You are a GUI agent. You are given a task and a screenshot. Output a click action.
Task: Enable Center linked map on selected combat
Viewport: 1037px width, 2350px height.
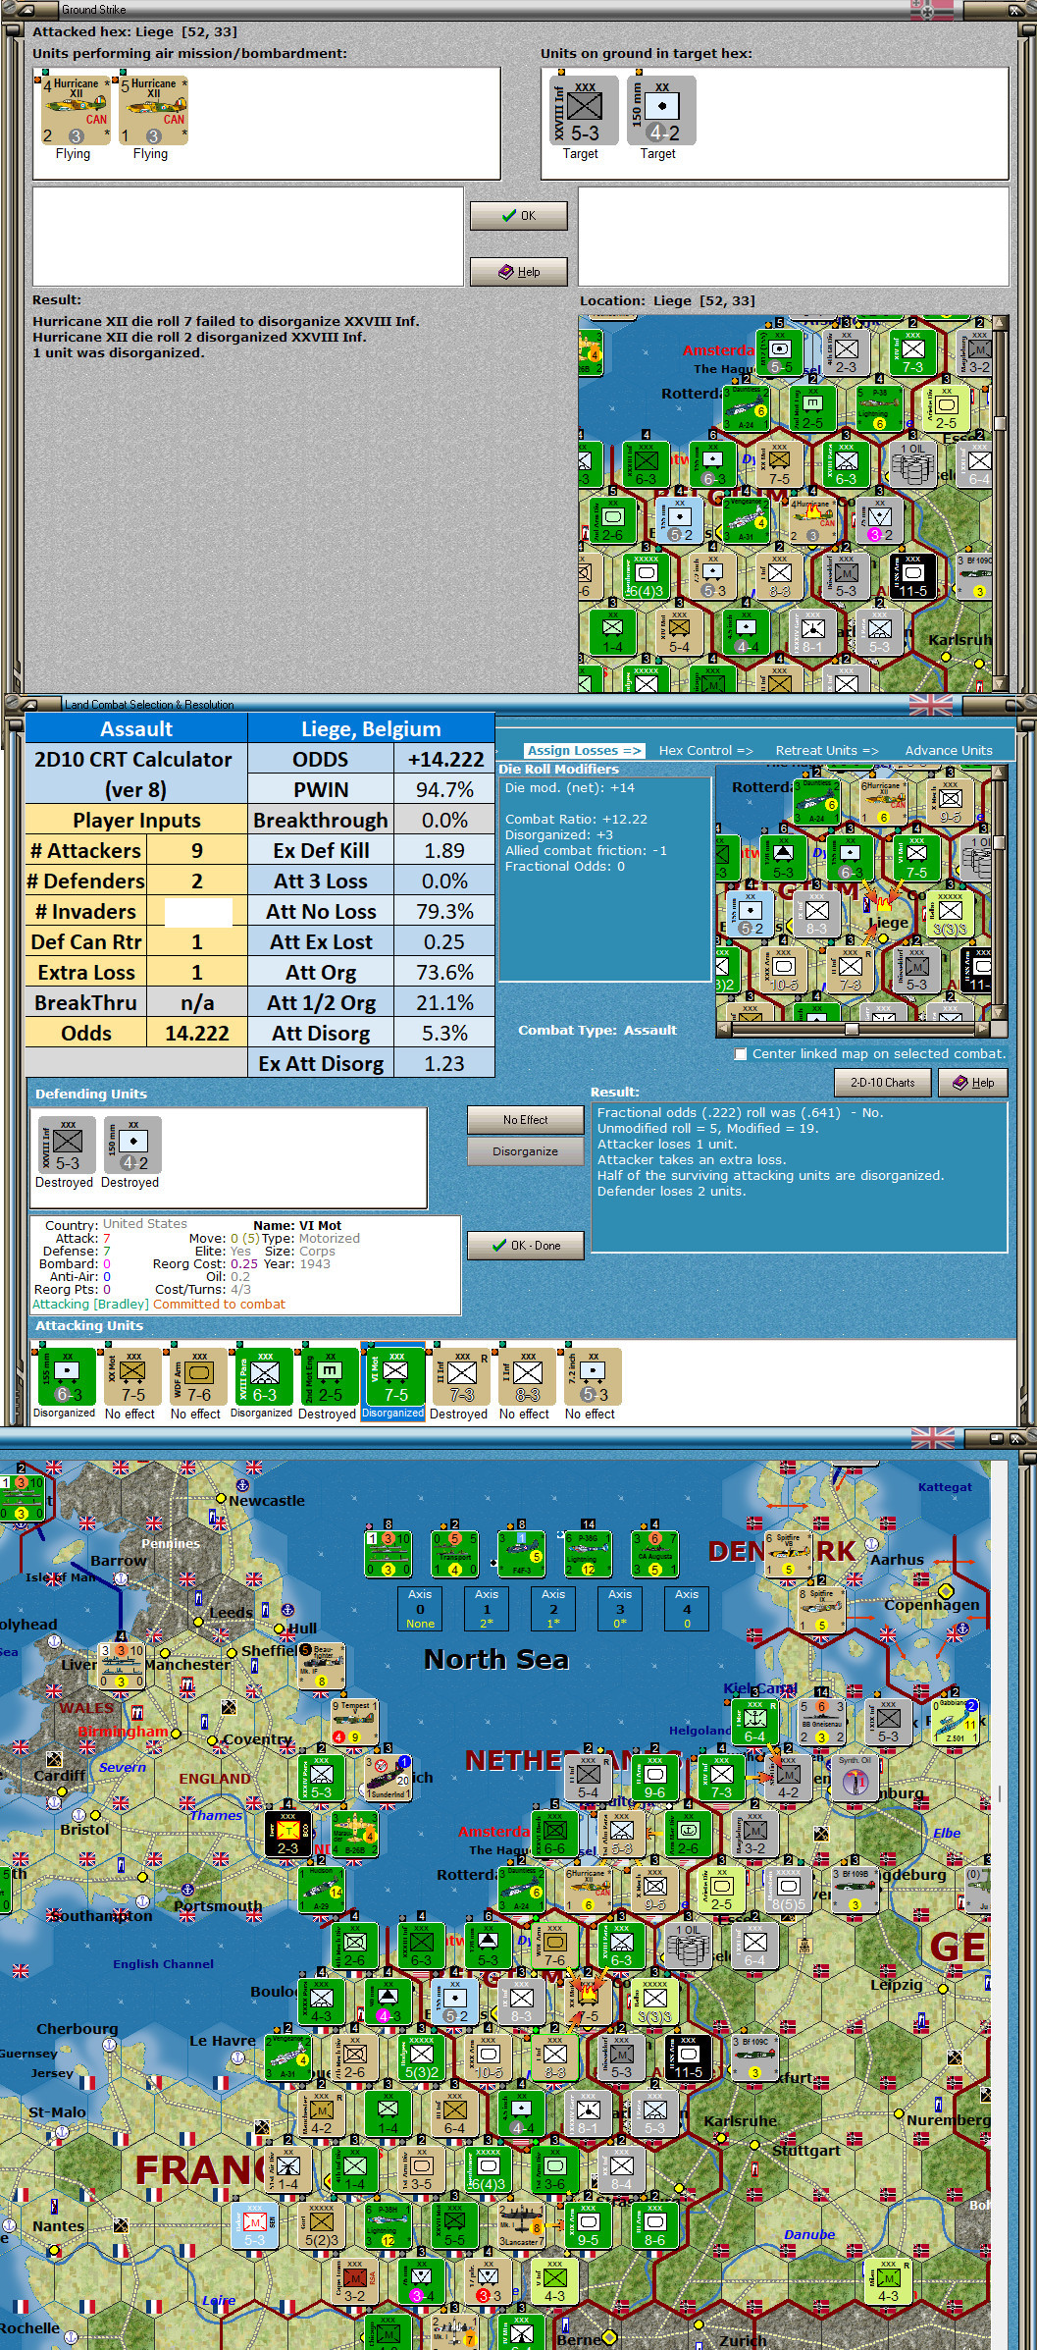(741, 1053)
